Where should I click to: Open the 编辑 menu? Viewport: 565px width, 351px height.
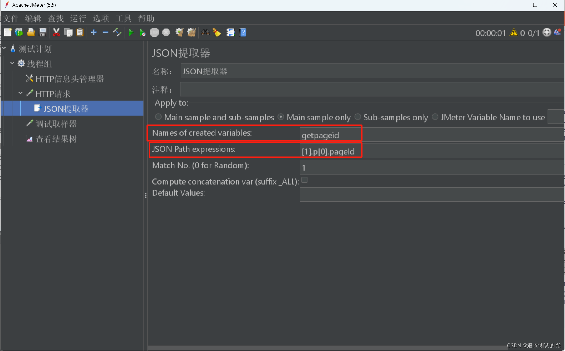pyautogui.click(x=33, y=19)
